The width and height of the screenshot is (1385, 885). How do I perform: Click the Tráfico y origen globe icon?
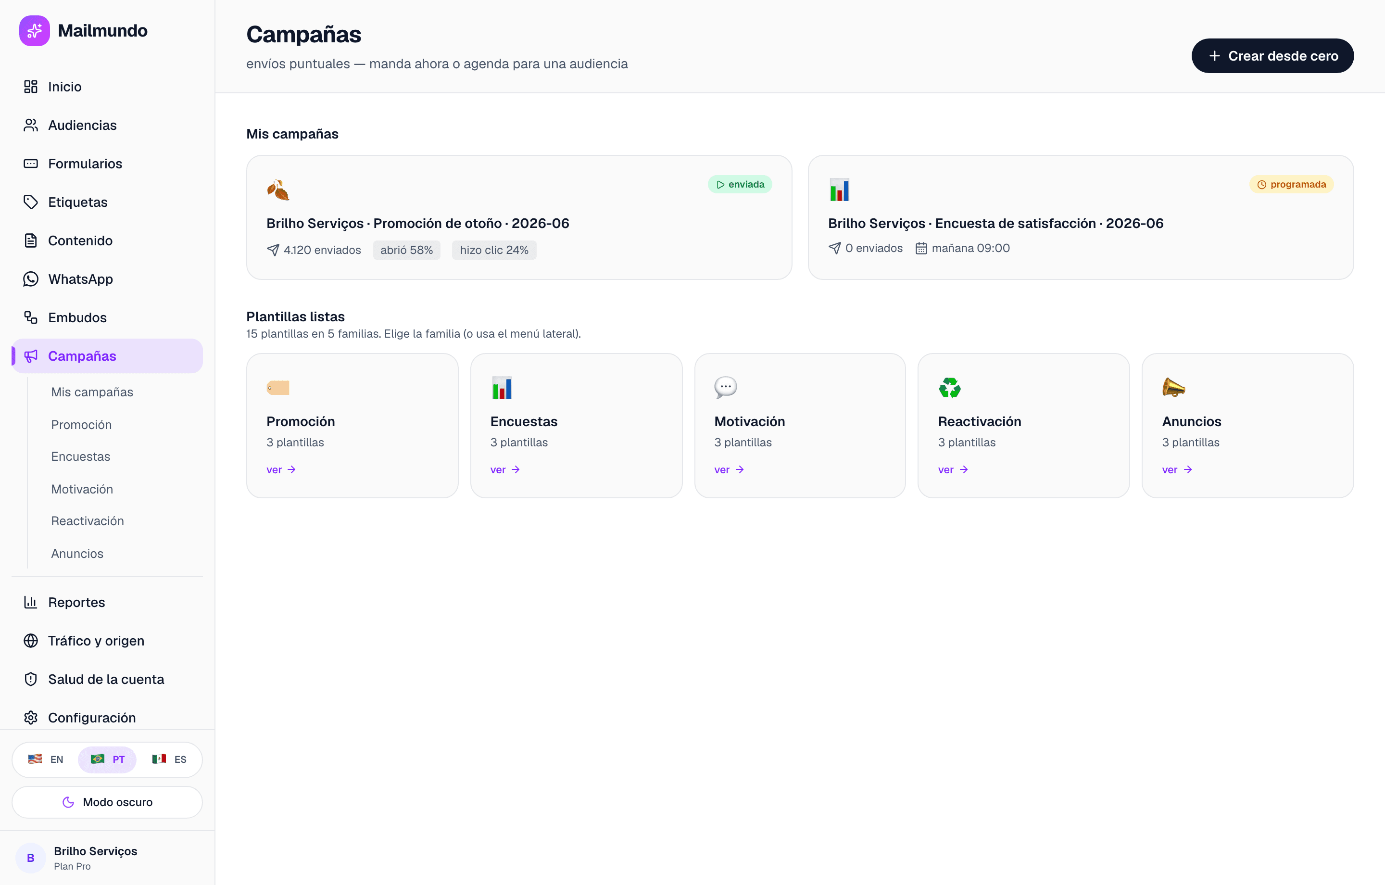30,641
